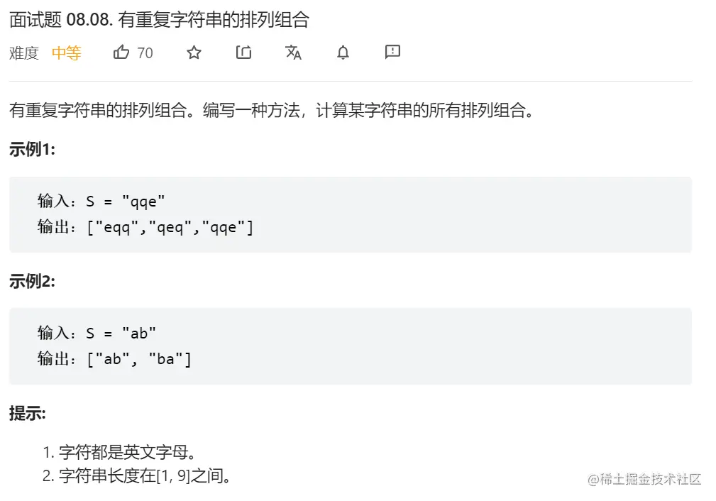Open the feedback report icon

392,52
